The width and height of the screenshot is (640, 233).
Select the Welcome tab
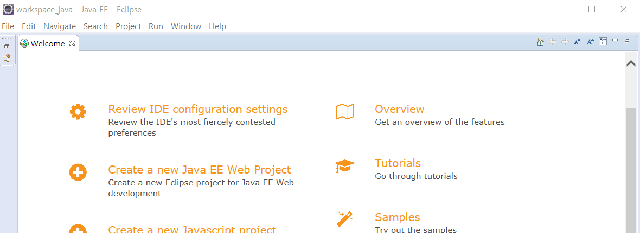48,43
